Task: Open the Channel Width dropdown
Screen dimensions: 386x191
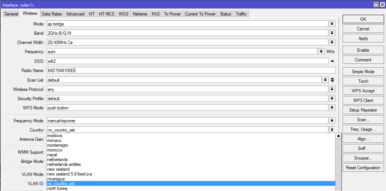Action: point(332,42)
